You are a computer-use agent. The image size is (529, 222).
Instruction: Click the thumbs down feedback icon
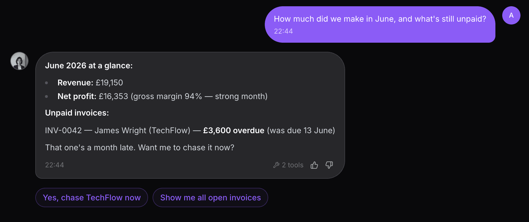click(x=329, y=165)
